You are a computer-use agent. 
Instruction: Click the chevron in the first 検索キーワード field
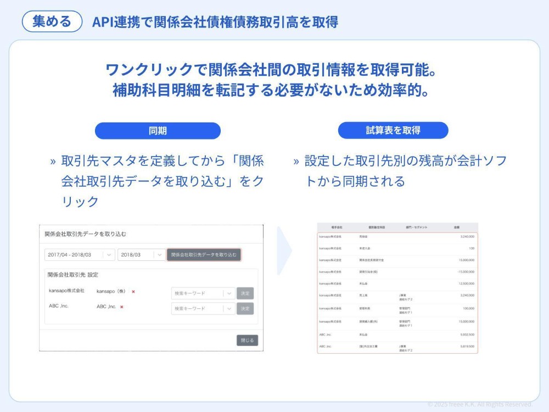pyautogui.click(x=229, y=293)
